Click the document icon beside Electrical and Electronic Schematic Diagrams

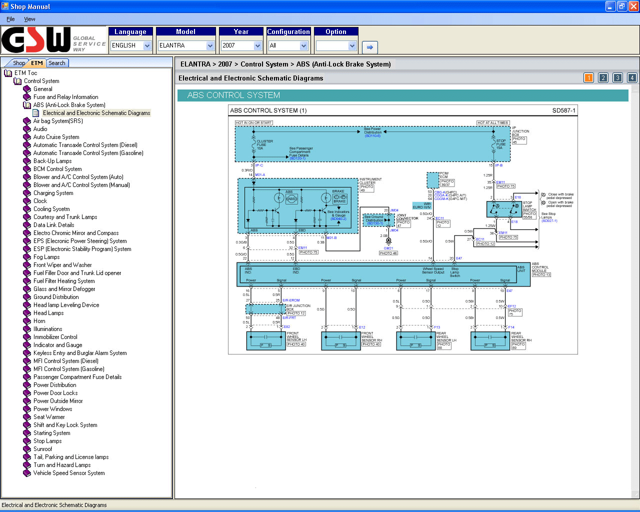(x=36, y=113)
